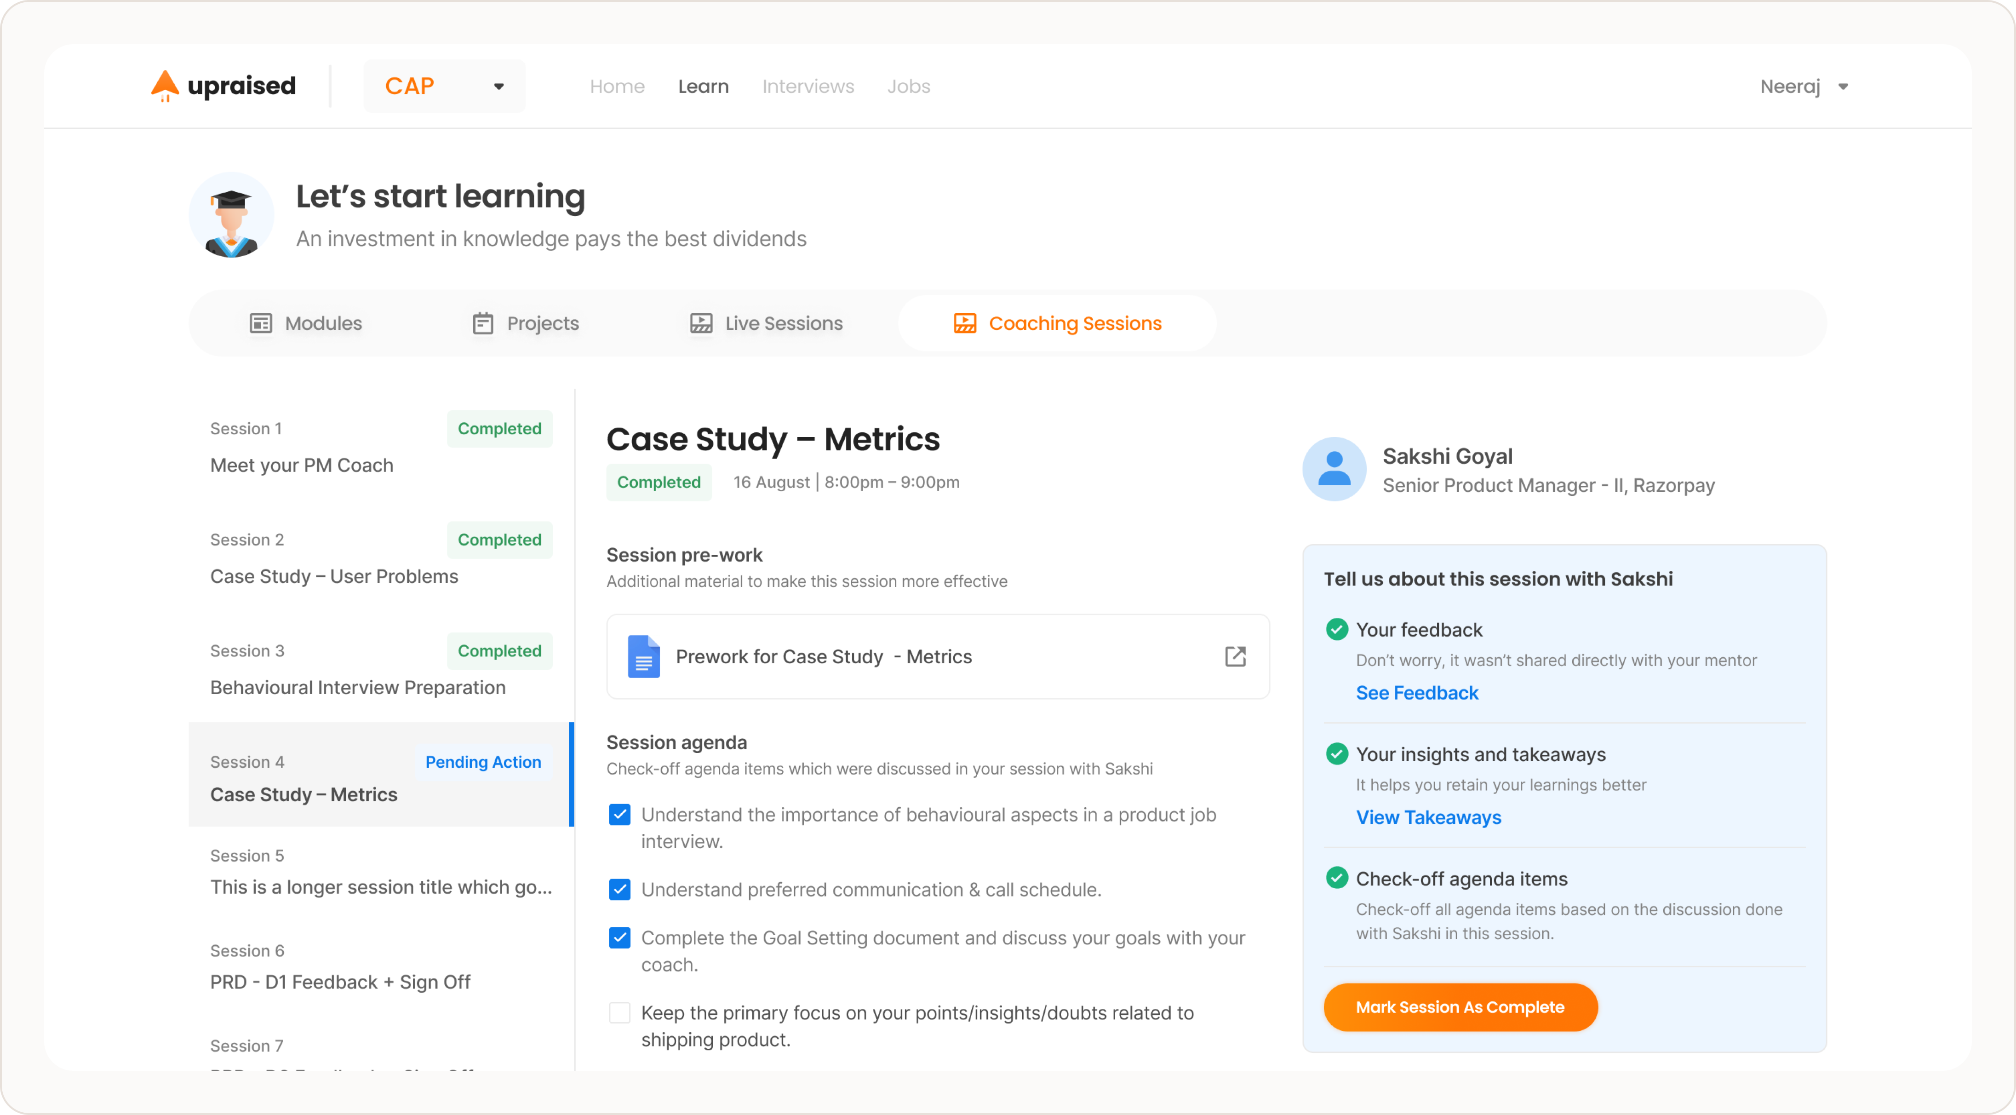The height and width of the screenshot is (1115, 2016).
Task: Switch to the Modules tab
Action: (x=306, y=323)
